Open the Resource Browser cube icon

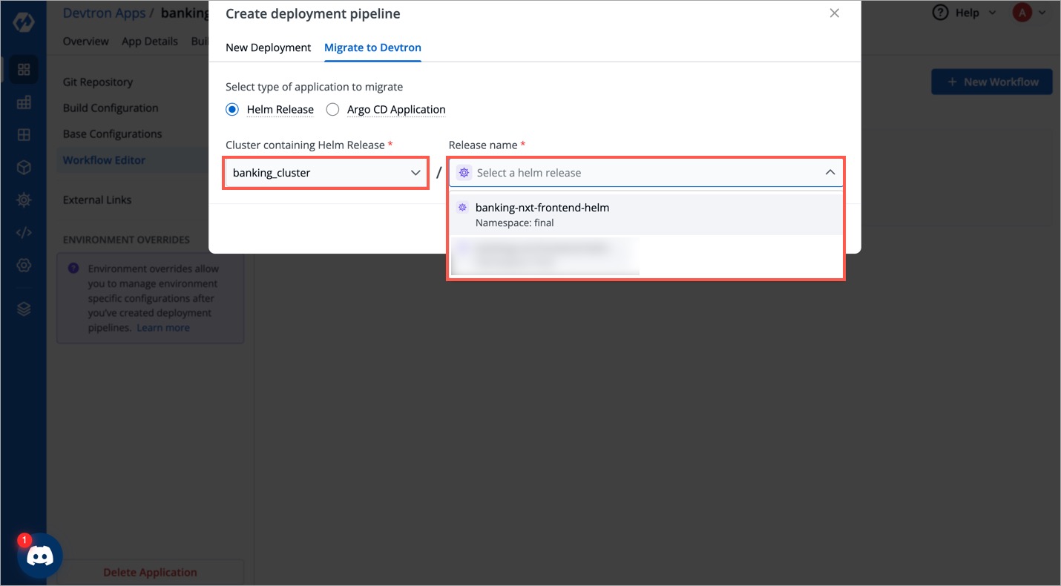pos(23,167)
